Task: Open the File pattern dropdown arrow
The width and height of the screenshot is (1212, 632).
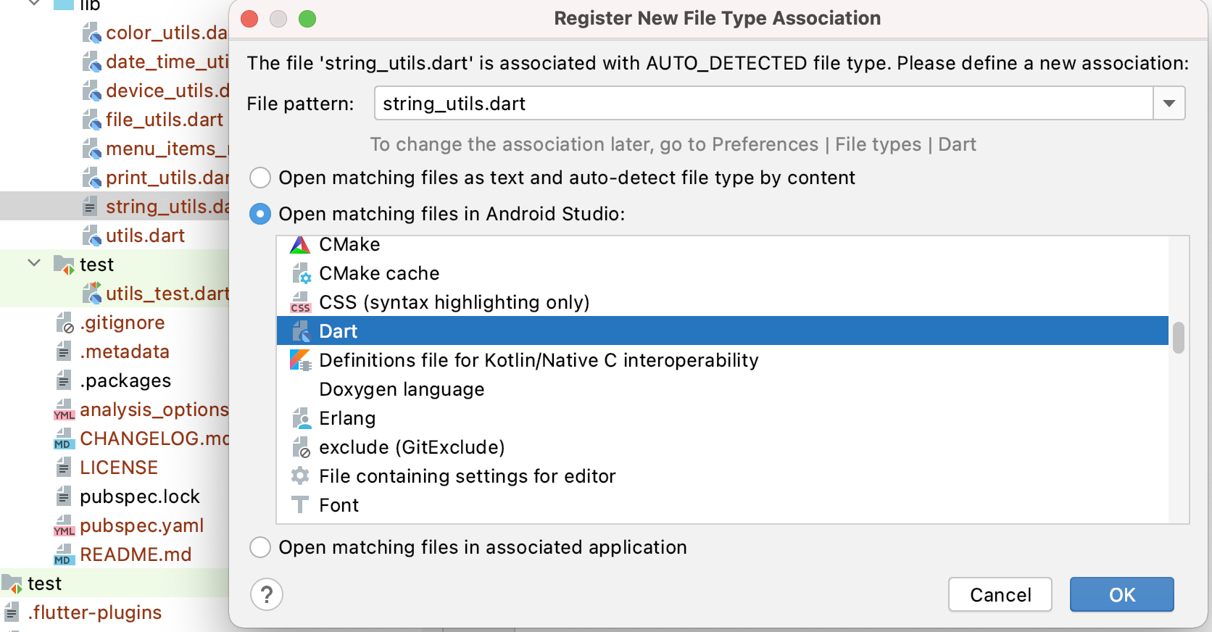Action: (1169, 104)
